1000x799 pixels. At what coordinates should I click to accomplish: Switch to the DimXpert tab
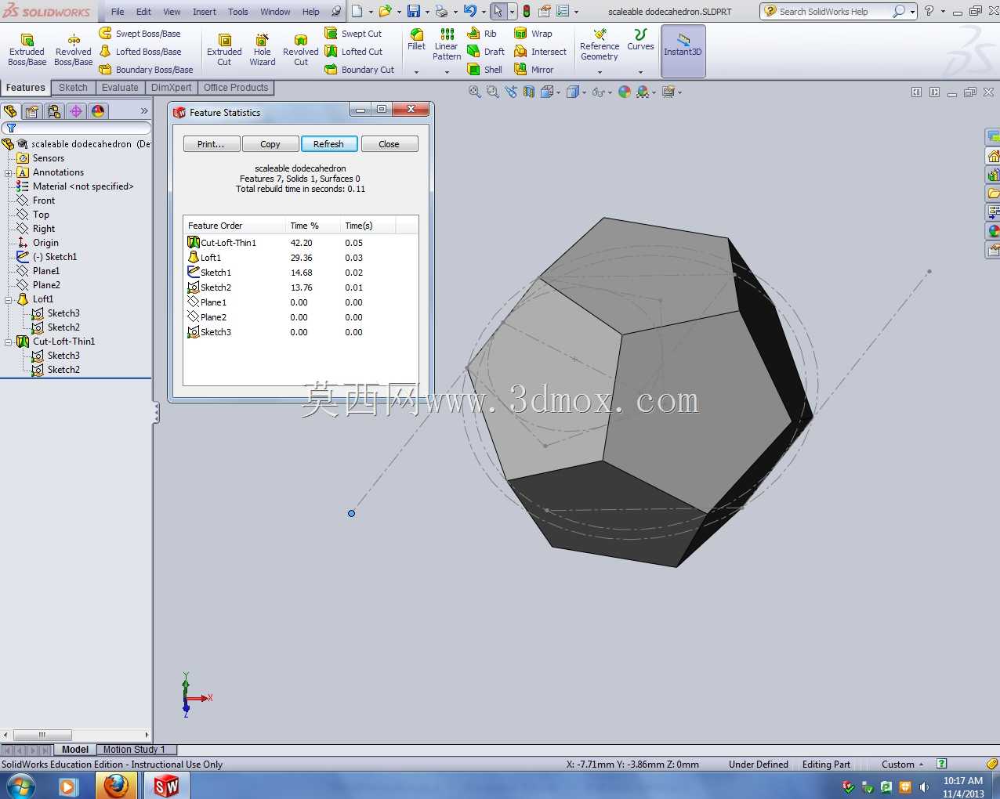171,88
